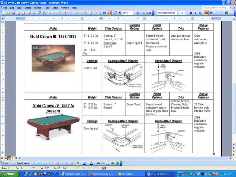Select the Line drawing tool
This screenshot has width=236, height=177.
coord(34,163)
